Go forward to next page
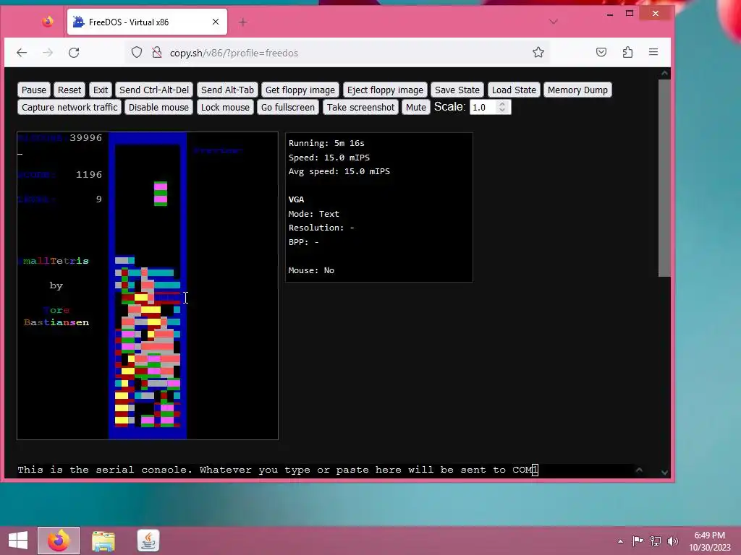The width and height of the screenshot is (741, 555). tap(48, 52)
